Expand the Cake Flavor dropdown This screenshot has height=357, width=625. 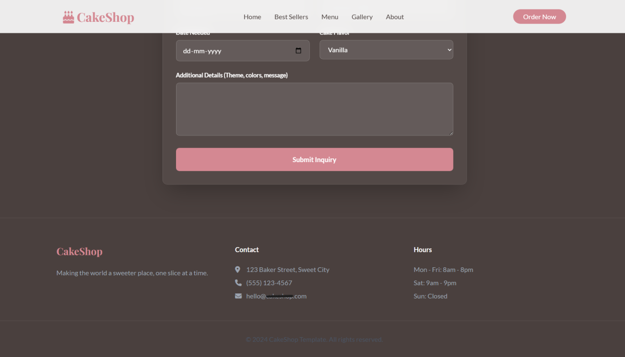pyautogui.click(x=386, y=50)
